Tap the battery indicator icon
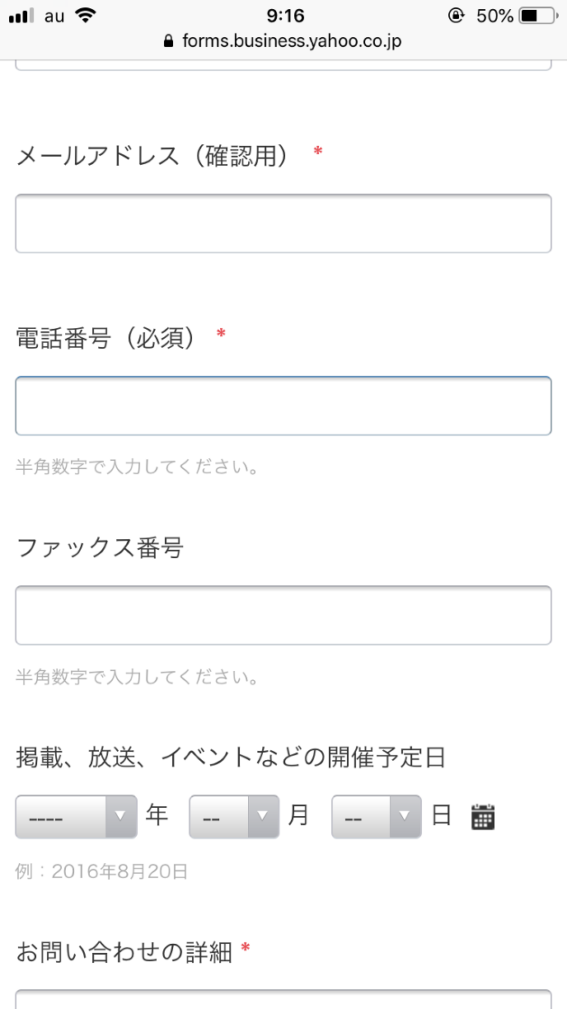The width and height of the screenshot is (567, 1009). pyautogui.click(x=541, y=16)
